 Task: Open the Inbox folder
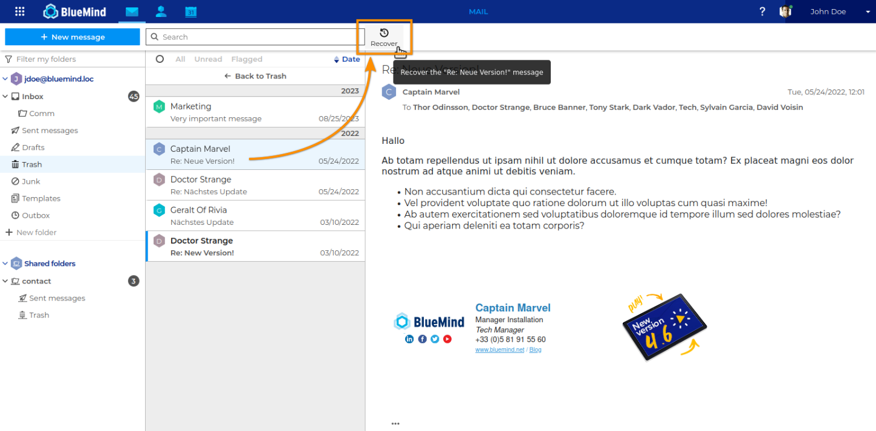[33, 96]
